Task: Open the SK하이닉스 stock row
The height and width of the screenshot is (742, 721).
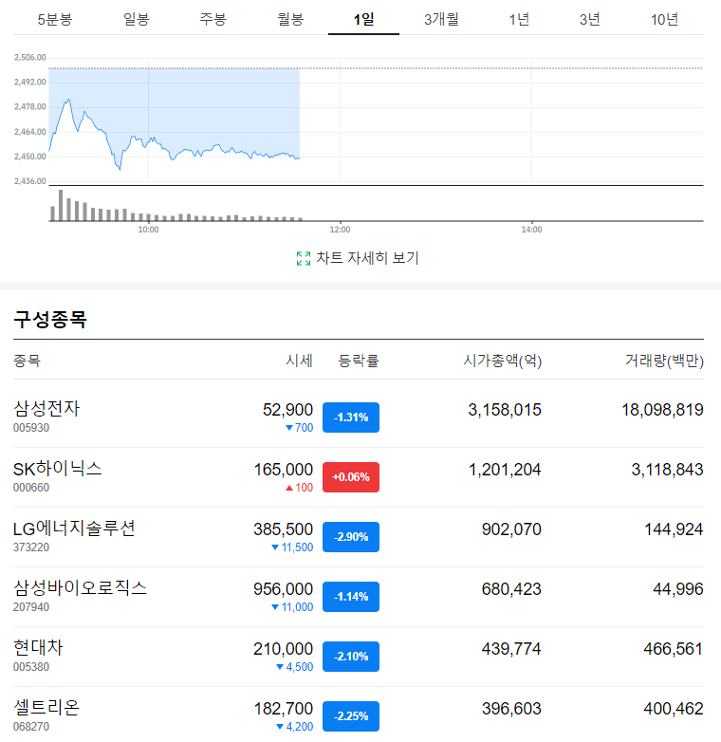Action: click(359, 477)
